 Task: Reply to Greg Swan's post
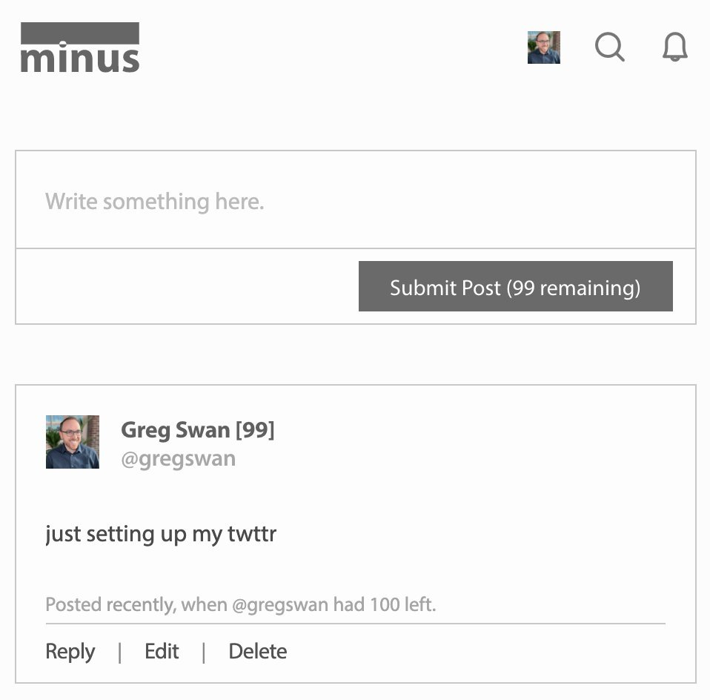(70, 652)
